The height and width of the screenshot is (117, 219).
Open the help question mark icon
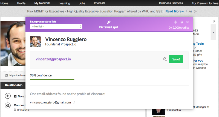pyautogui.click(x=182, y=22)
